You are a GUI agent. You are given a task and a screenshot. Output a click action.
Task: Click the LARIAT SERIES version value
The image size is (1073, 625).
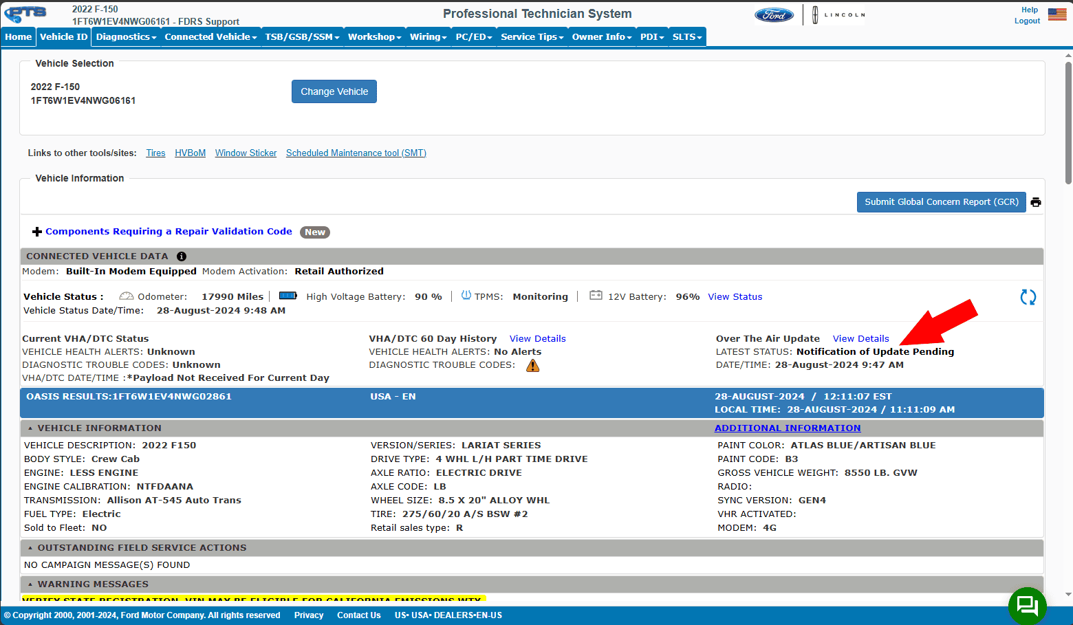point(501,446)
